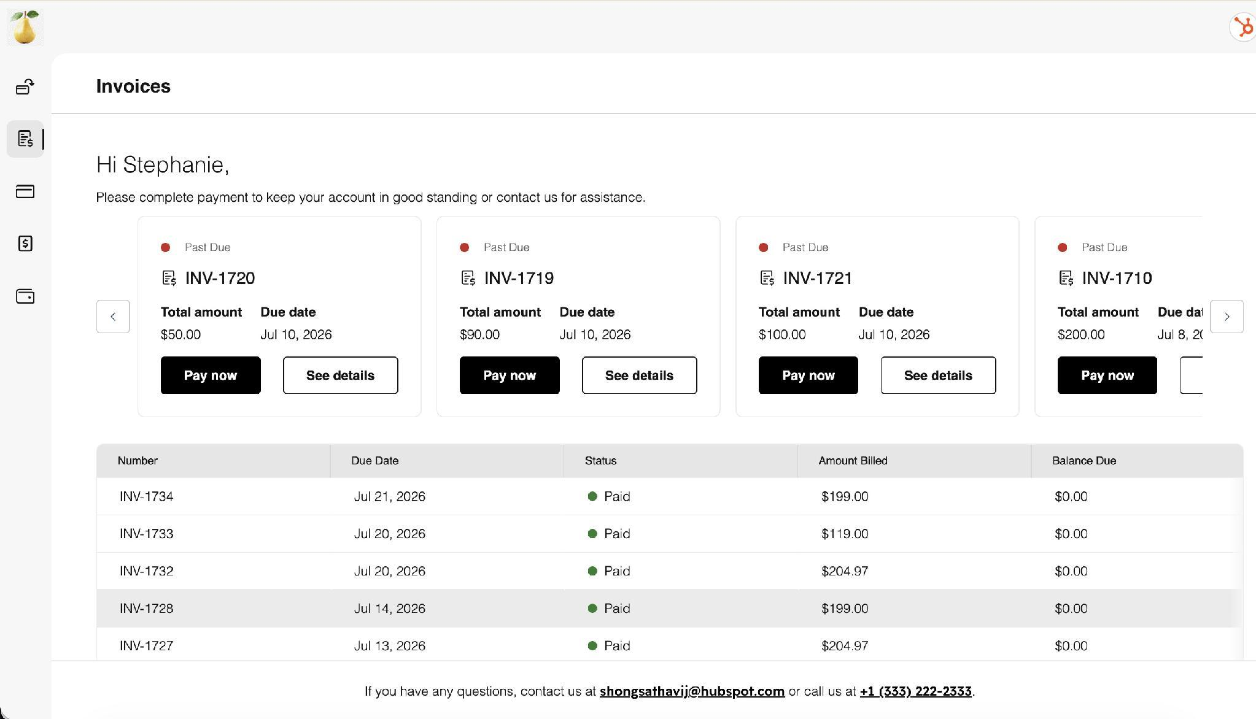The image size is (1256, 719).
Task: Open the first sidebar icon with the arrow
Action: click(x=25, y=87)
